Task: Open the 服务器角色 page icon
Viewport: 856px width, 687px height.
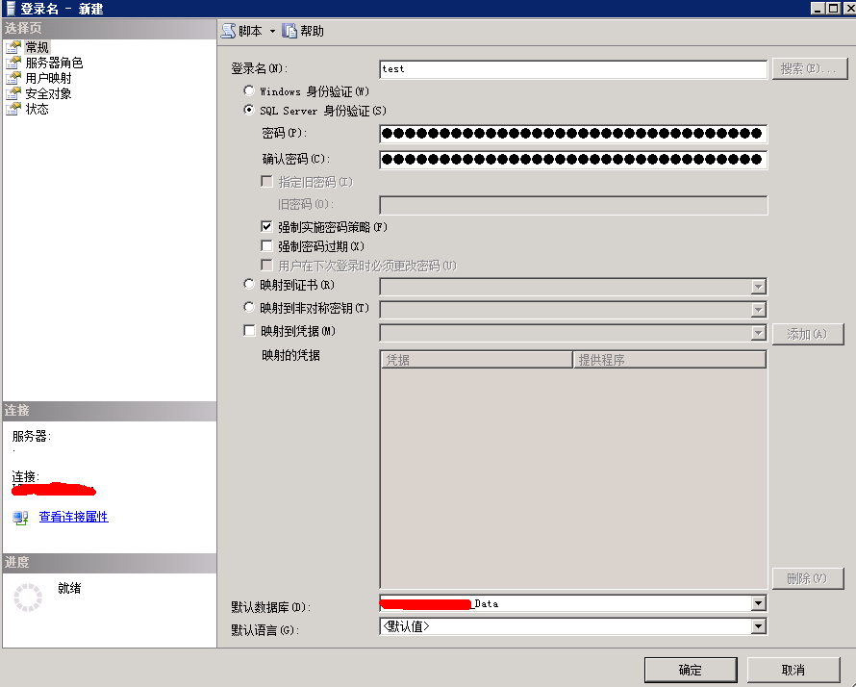Action: (x=13, y=63)
